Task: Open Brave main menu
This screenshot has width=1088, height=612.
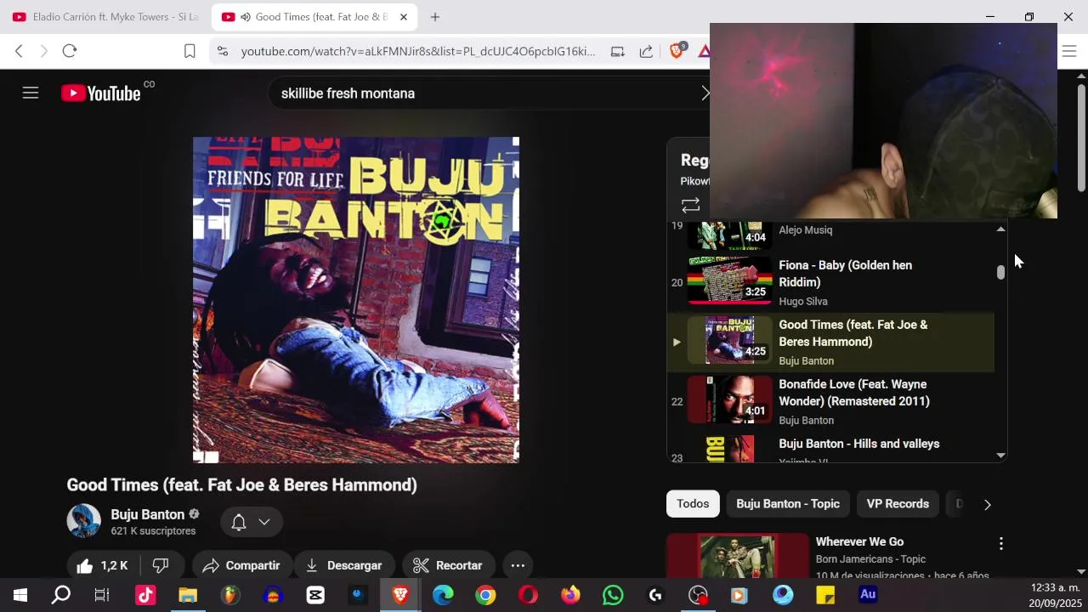Action: pyautogui.click(x=1069, y=51)
